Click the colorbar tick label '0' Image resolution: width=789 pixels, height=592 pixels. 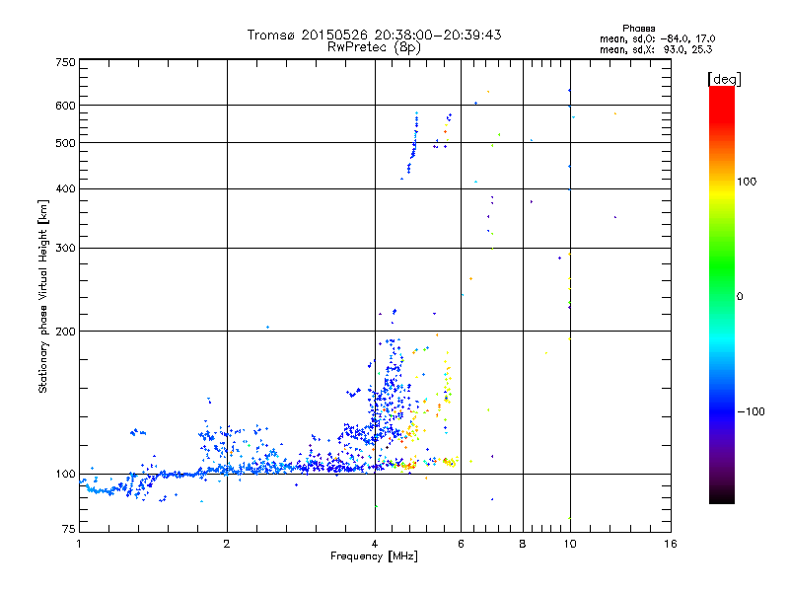740,297
